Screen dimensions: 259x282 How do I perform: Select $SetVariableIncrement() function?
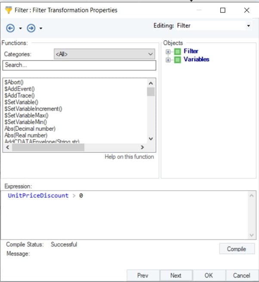(x=33, y=109)
